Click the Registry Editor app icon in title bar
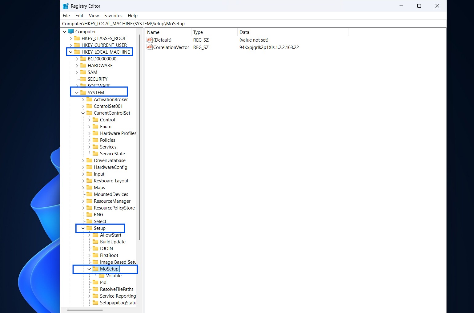The height and width of the screenshot is (313, 474). pos(66,6)
